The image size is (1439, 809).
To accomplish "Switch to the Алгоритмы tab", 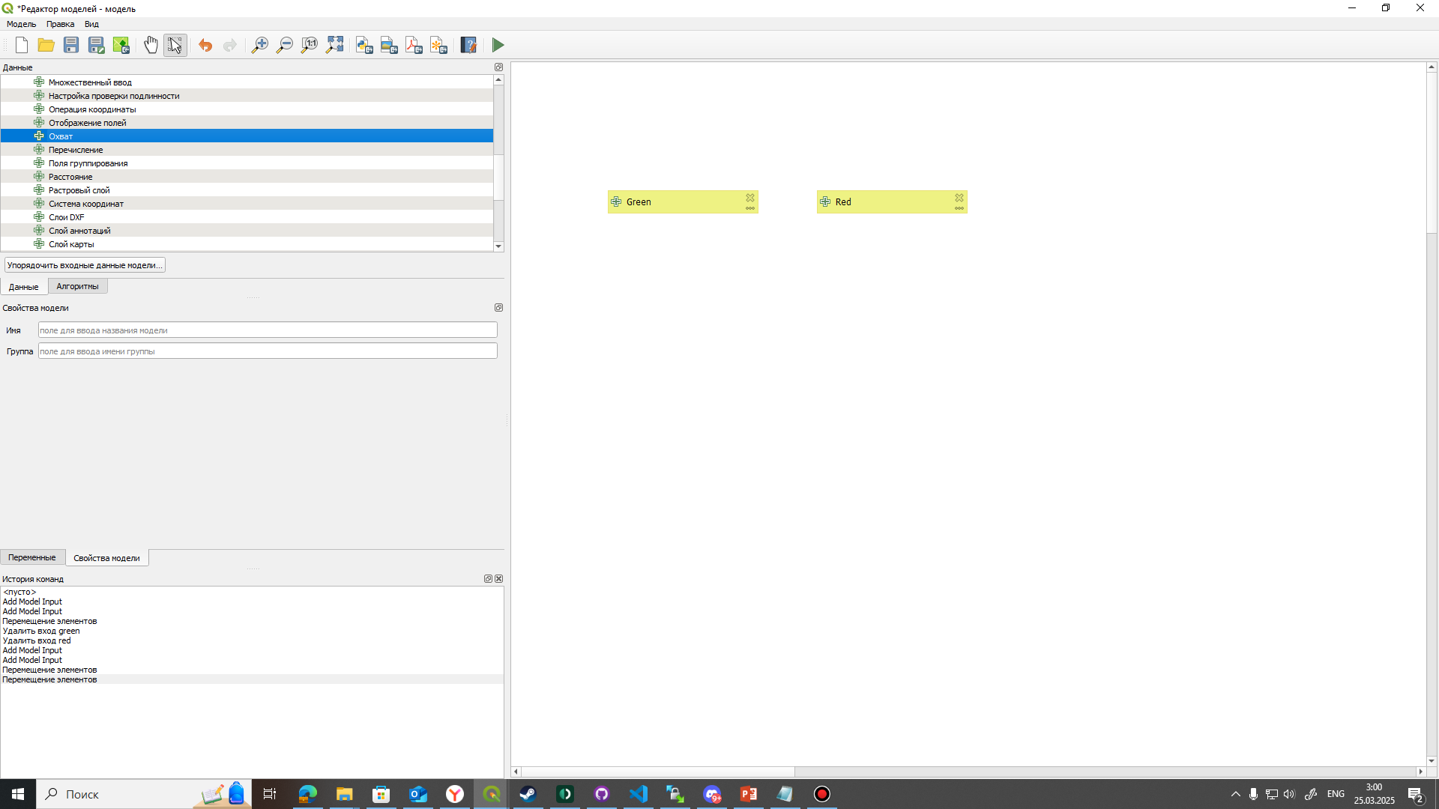I will tap(77, 286).
